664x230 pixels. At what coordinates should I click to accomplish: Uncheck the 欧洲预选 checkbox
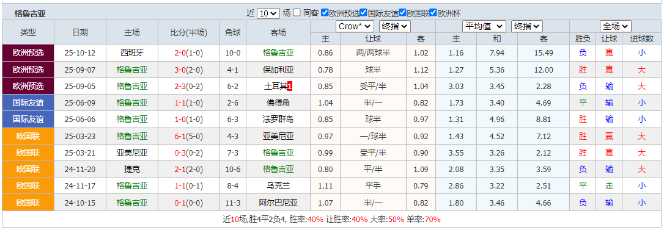pos(325,13)
